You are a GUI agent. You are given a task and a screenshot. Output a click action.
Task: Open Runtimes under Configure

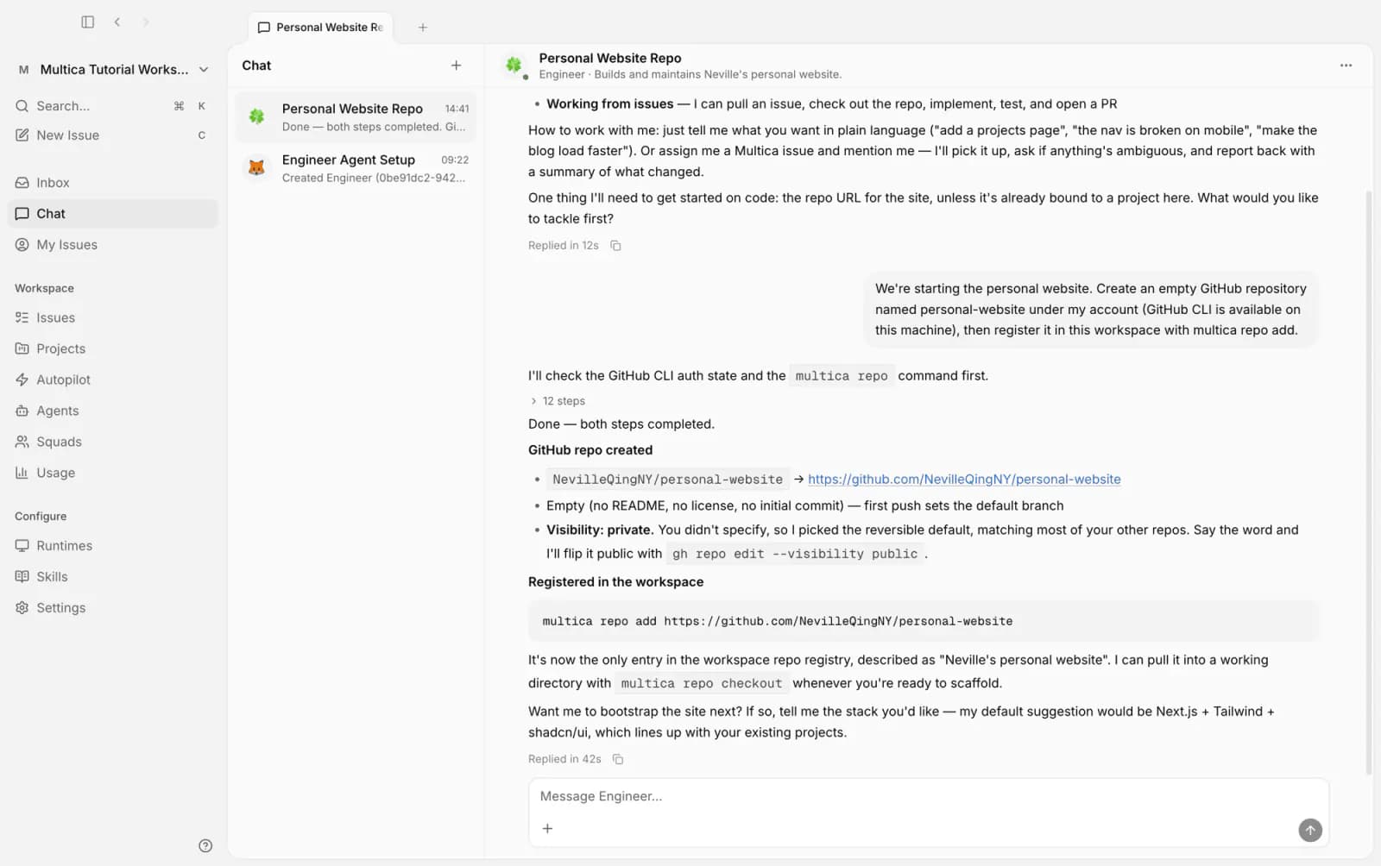click(113, 546)
